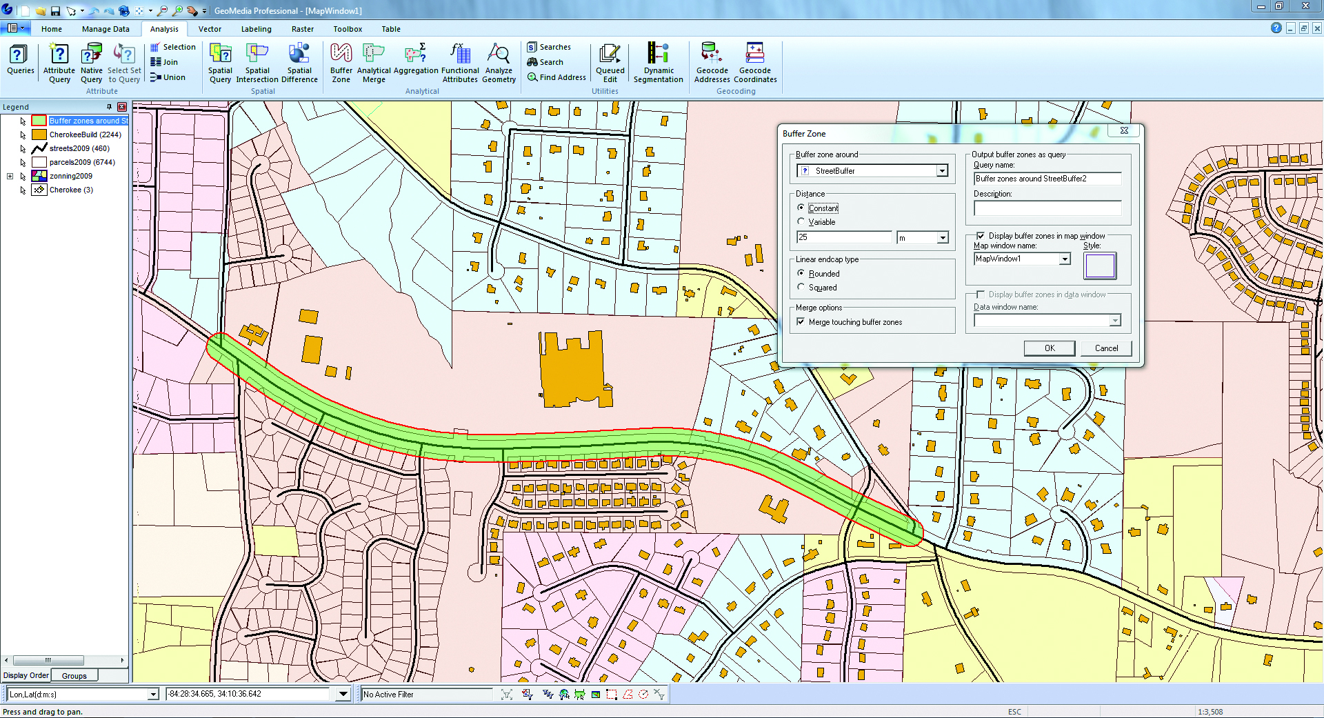This screenshot has width=1324, height=718.
Task: Click CherokeeBuild orange legend swatch
Action: 39,134
